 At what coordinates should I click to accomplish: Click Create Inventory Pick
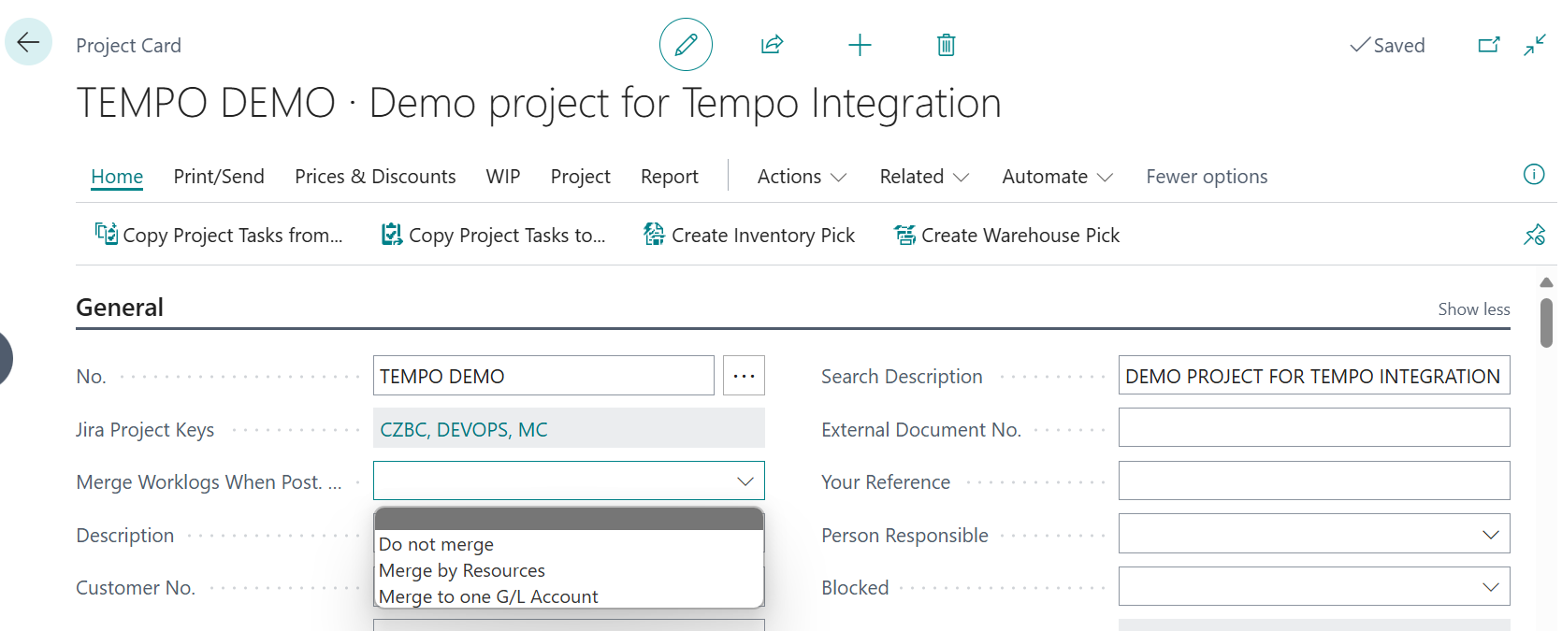tap(749, 236)
